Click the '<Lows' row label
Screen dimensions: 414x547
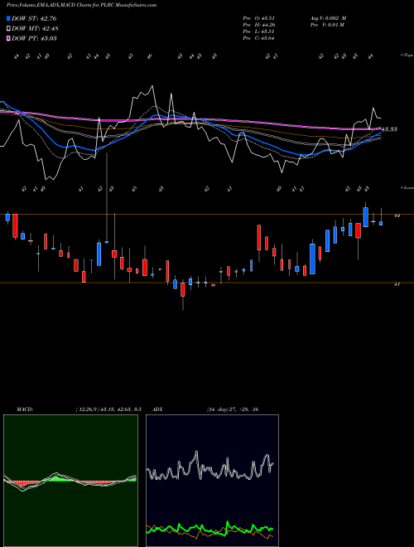point(407,187)
